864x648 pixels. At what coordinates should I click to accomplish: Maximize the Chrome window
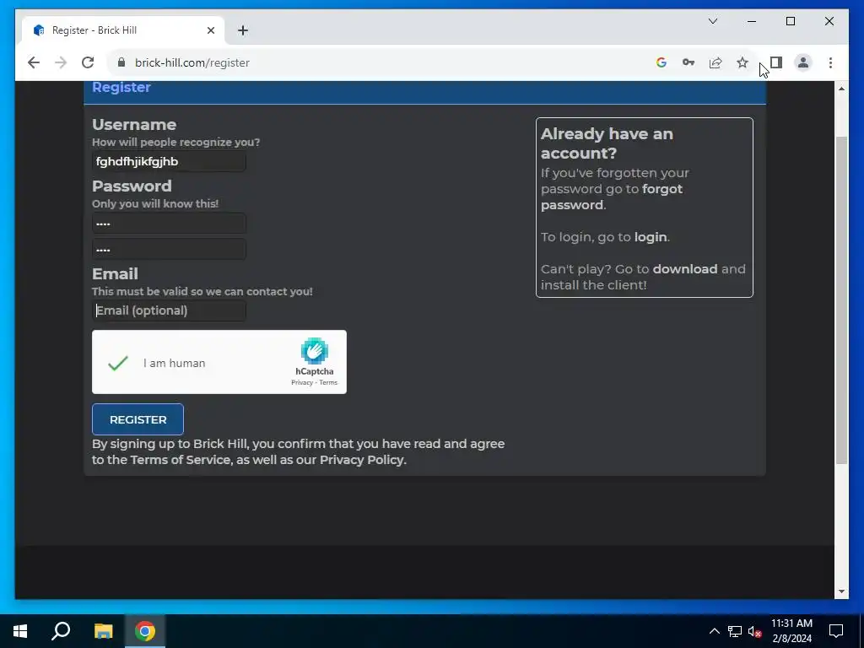pyautogui.click(x=790, y=21)
